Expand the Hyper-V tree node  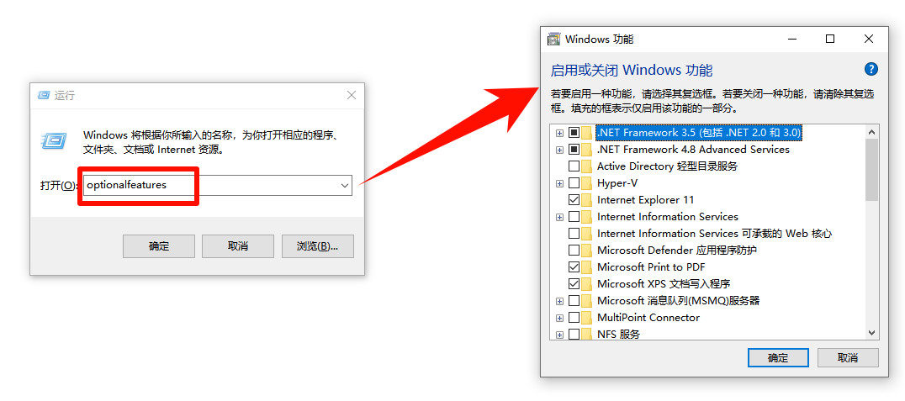pos(559,183)
